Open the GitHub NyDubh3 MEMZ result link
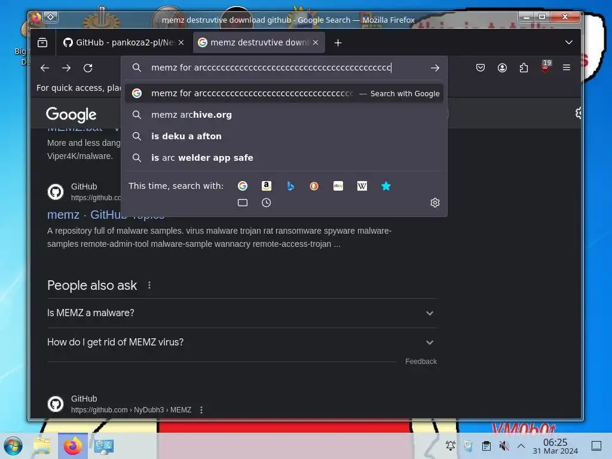 point(131,410)
